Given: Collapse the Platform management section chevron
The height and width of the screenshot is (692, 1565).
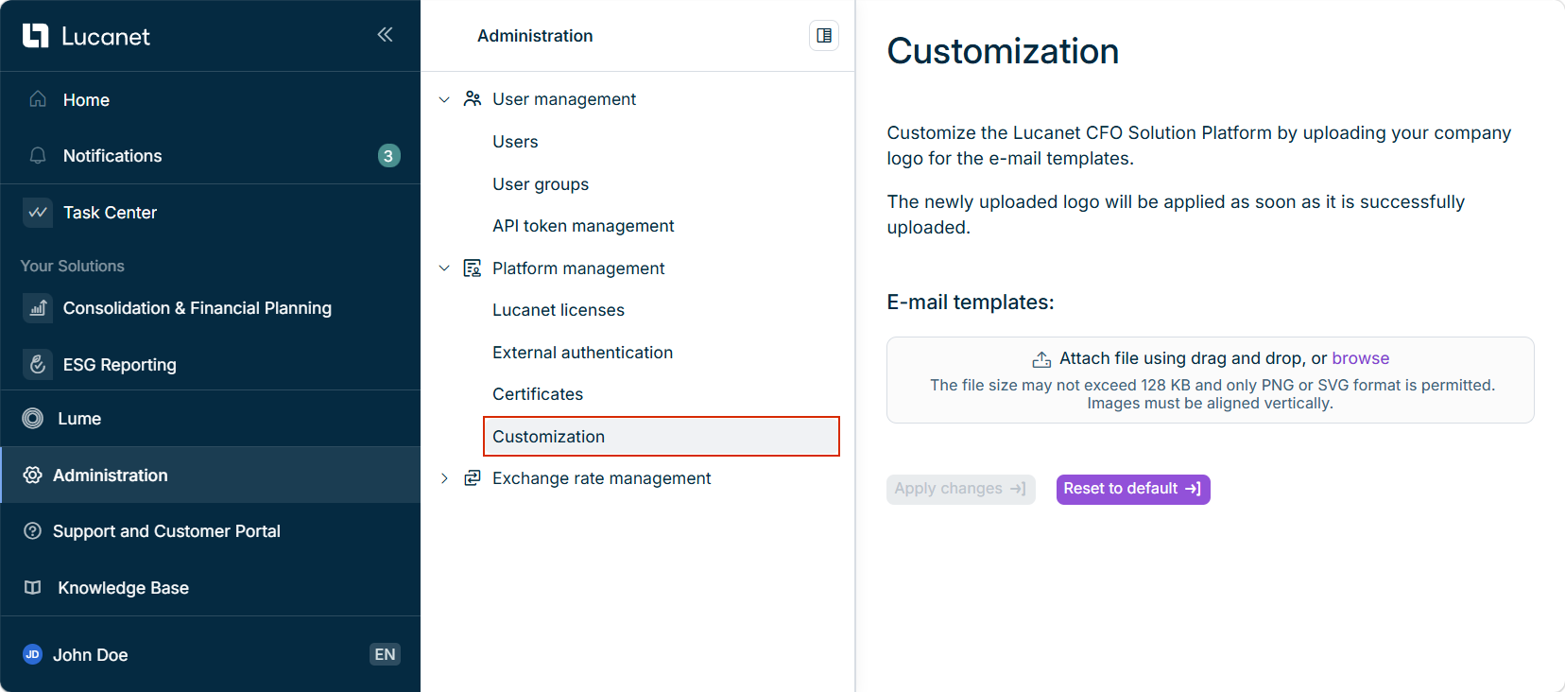Looking at the screenshot, I should [444, 268].
